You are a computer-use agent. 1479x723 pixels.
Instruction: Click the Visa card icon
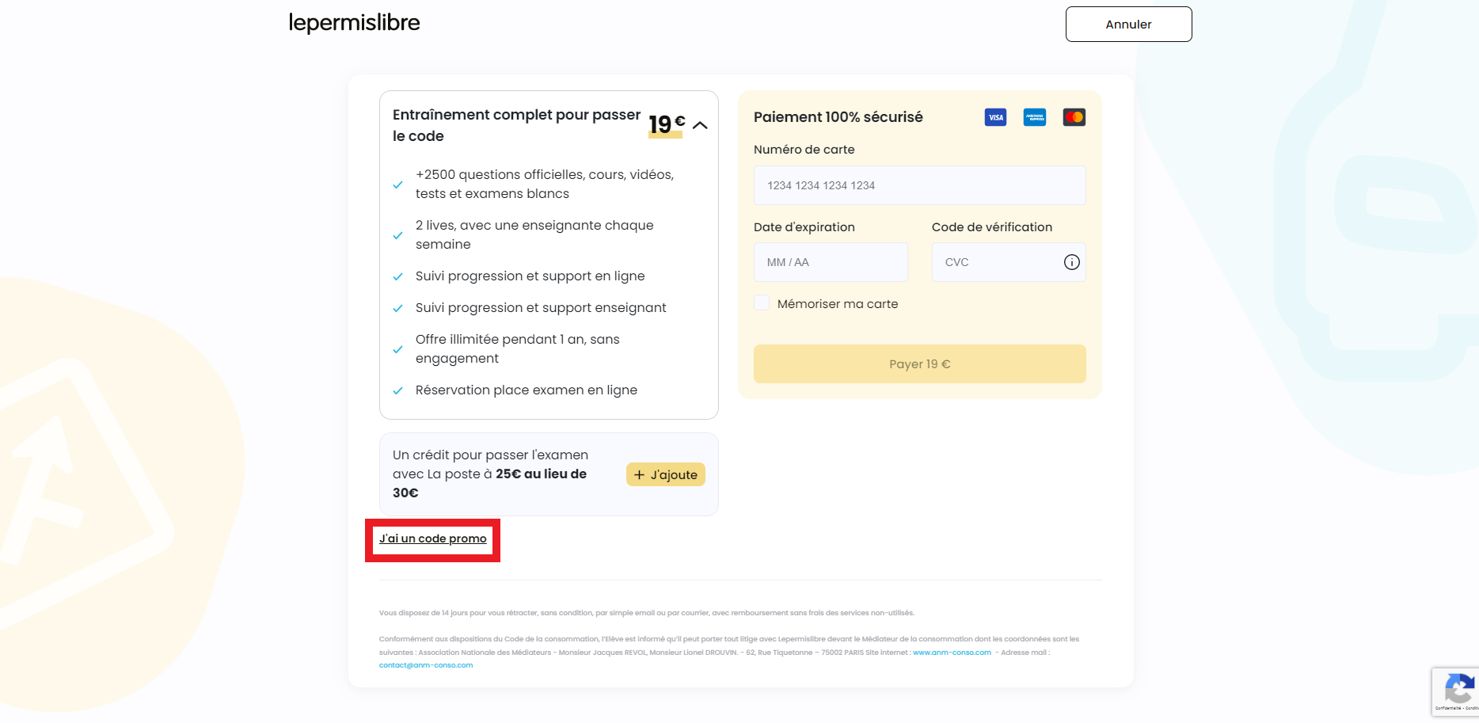click(995, 117)
